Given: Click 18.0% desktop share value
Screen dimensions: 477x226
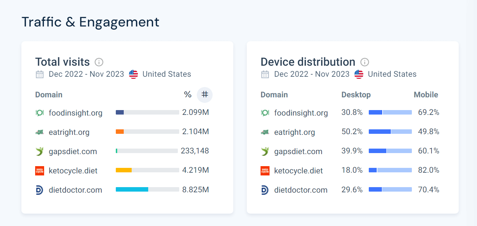Looking at the screenshot, I should 352,170.
